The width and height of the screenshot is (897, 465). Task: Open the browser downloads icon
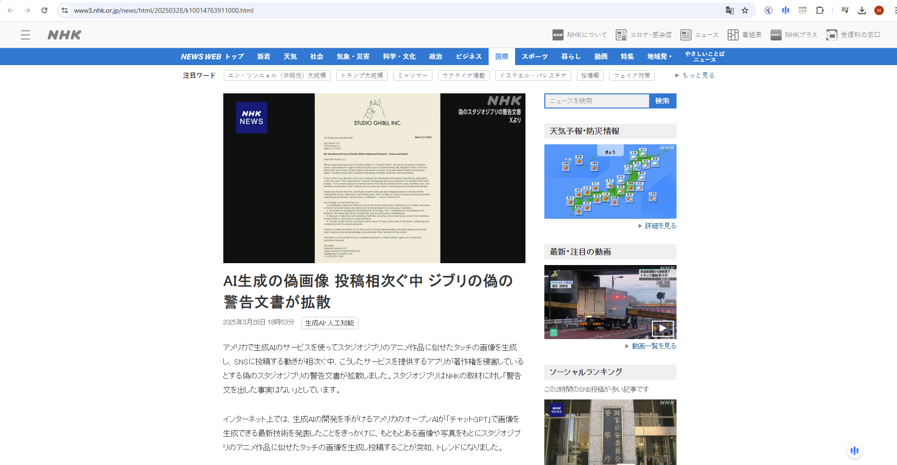point(862,10)
